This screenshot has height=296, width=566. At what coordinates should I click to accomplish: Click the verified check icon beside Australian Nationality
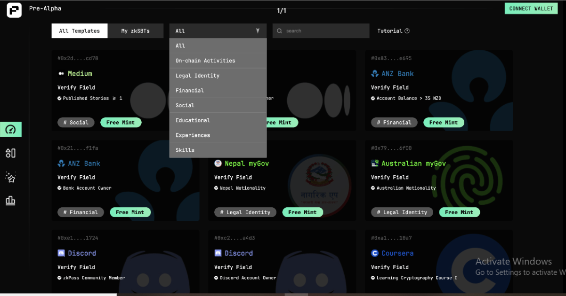(x=373, y=188)
